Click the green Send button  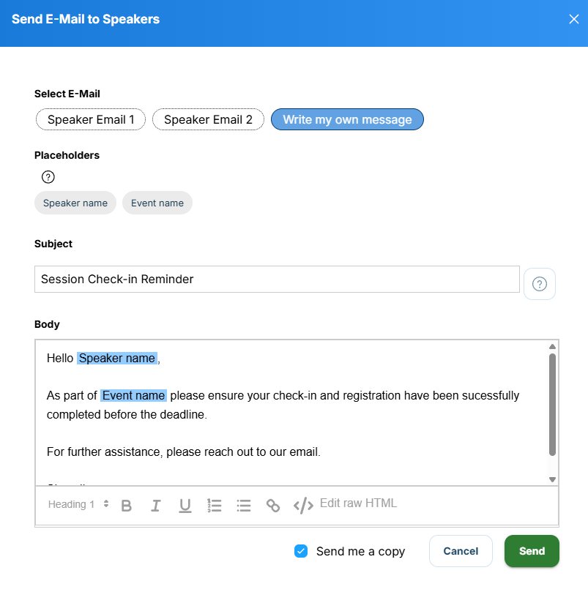532,551
